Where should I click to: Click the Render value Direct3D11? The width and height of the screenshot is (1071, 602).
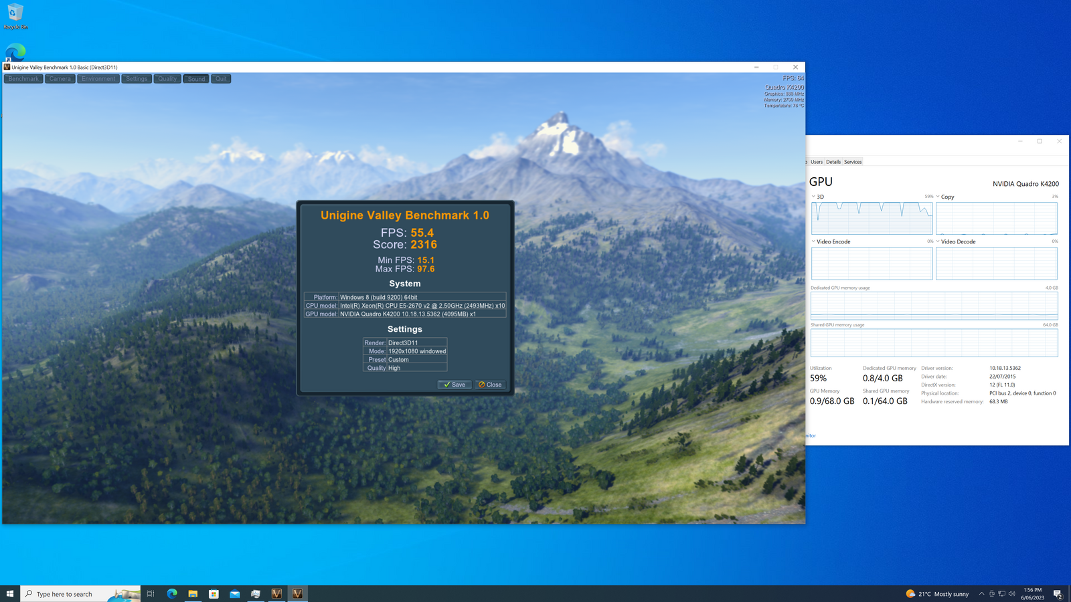click(403, 342)
